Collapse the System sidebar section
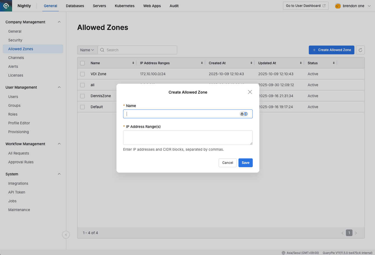 click(59, 174)
